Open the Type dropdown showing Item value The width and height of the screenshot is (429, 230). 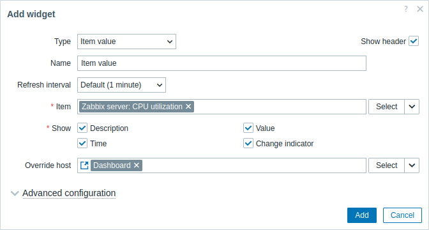126,42
